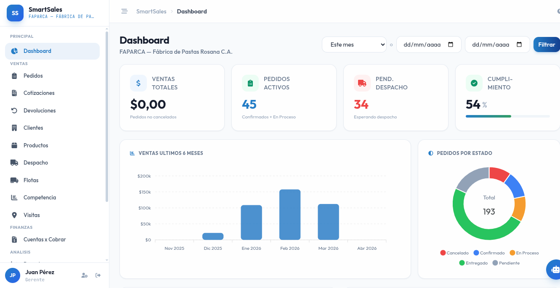560x288 pixels.
Task: Open user settings icon next to Juan Pérez
Action: [x=85, y=275]
